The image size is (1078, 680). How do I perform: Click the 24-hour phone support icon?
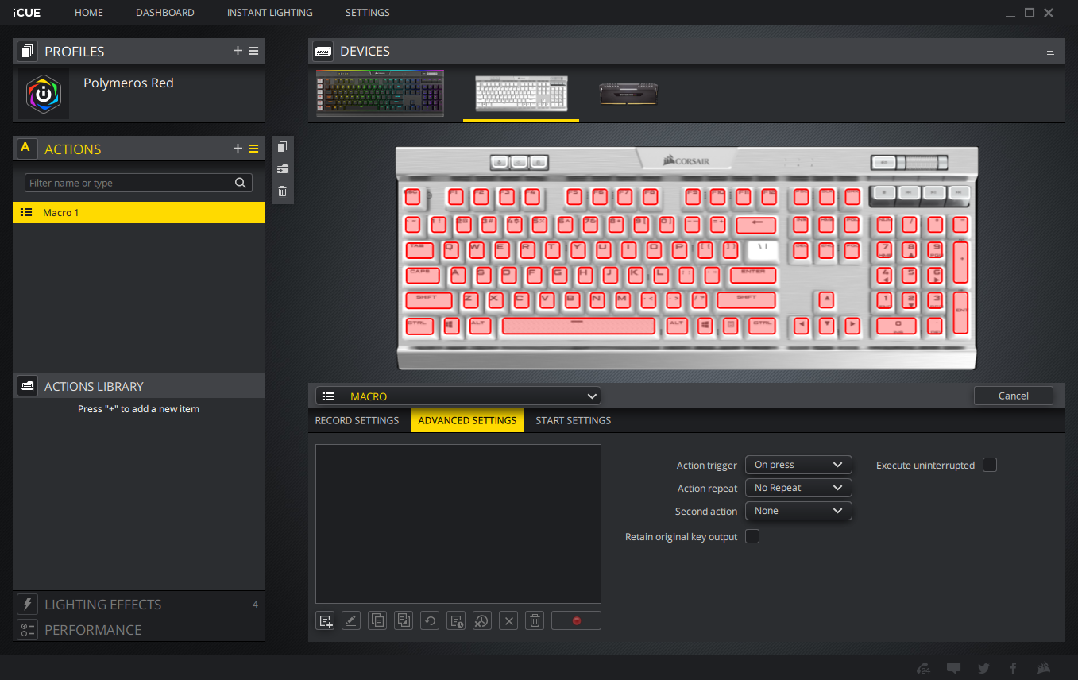923,668
